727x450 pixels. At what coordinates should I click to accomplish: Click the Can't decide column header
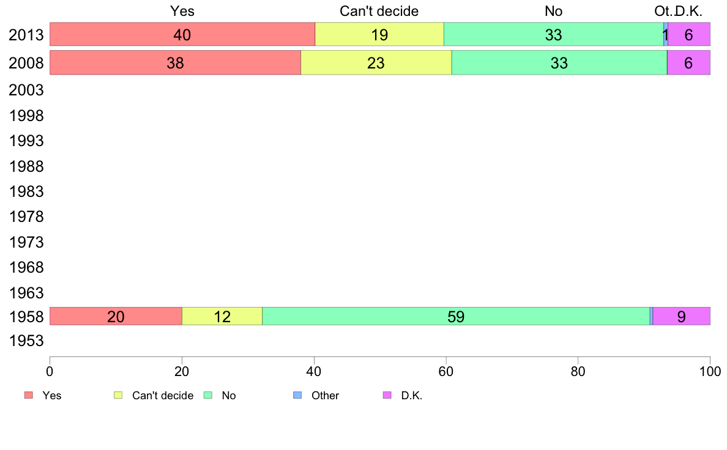[x=379, y=11]
